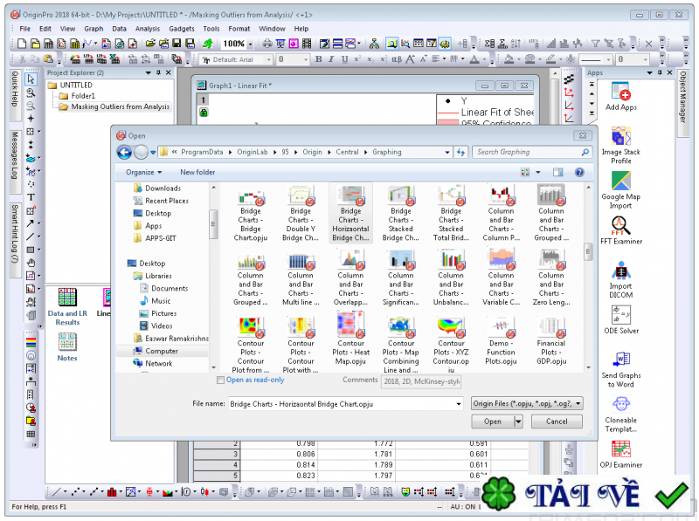Screen dimensions: 699x521
Task: Toggle auto-hide pin on Project Explorer
Action: click(x=158, y=72)
